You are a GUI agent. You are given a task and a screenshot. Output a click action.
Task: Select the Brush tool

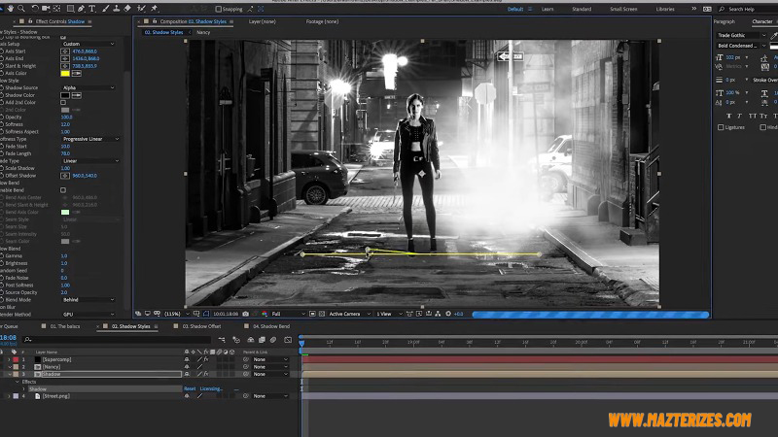pyautogui.click(x=106, y=9)
